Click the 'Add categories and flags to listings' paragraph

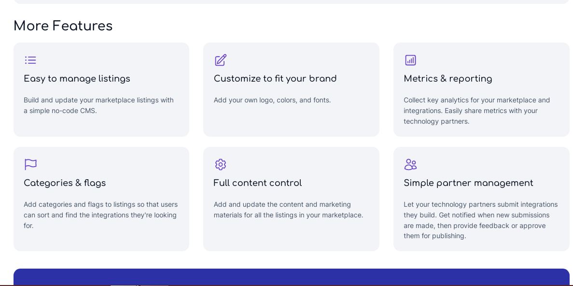coord(100,215)
